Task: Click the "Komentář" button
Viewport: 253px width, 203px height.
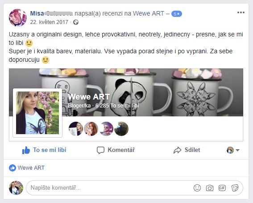Action: click(x=116, y=150)
